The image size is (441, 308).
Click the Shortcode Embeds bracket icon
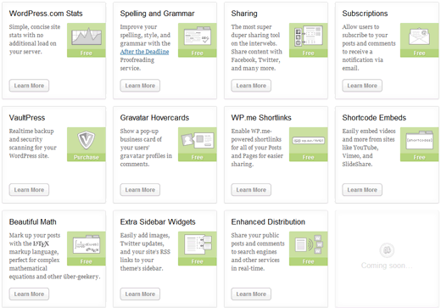tap(419, 140)
